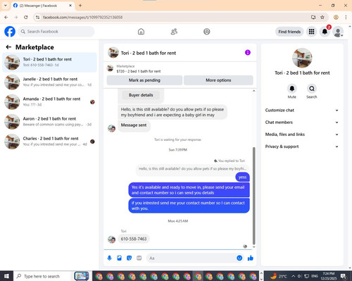View site information icon in address bar

[37, 17]
